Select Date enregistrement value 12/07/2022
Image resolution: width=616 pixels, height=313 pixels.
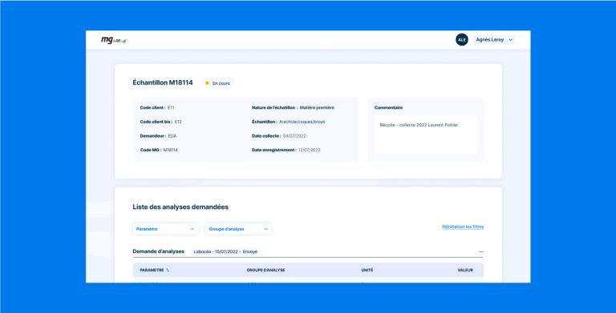(309, 150)
